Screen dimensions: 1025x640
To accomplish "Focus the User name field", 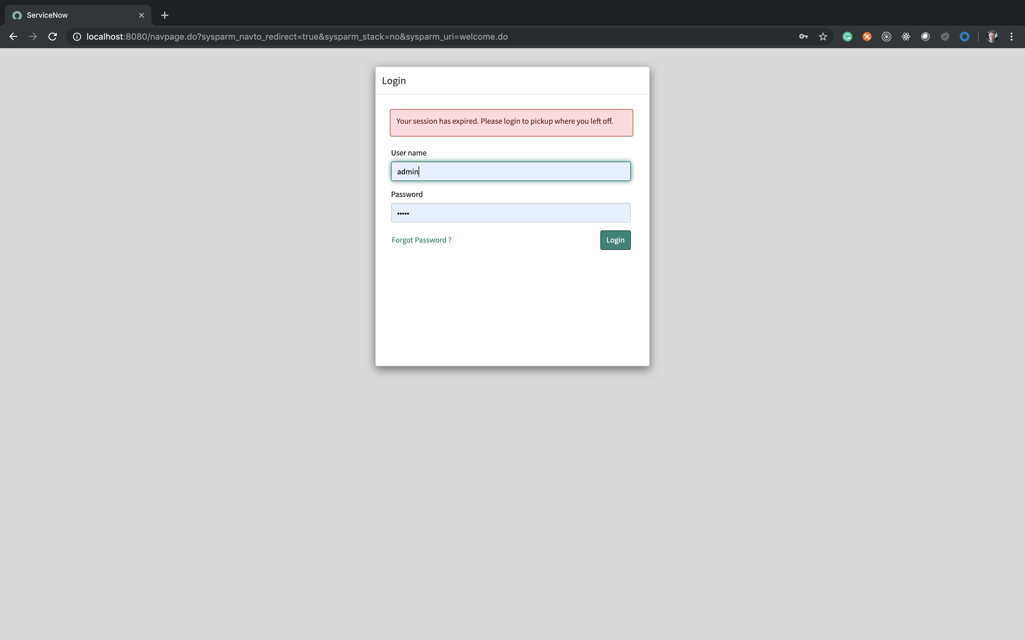I will pyautogui.click(x=511, y=171).
